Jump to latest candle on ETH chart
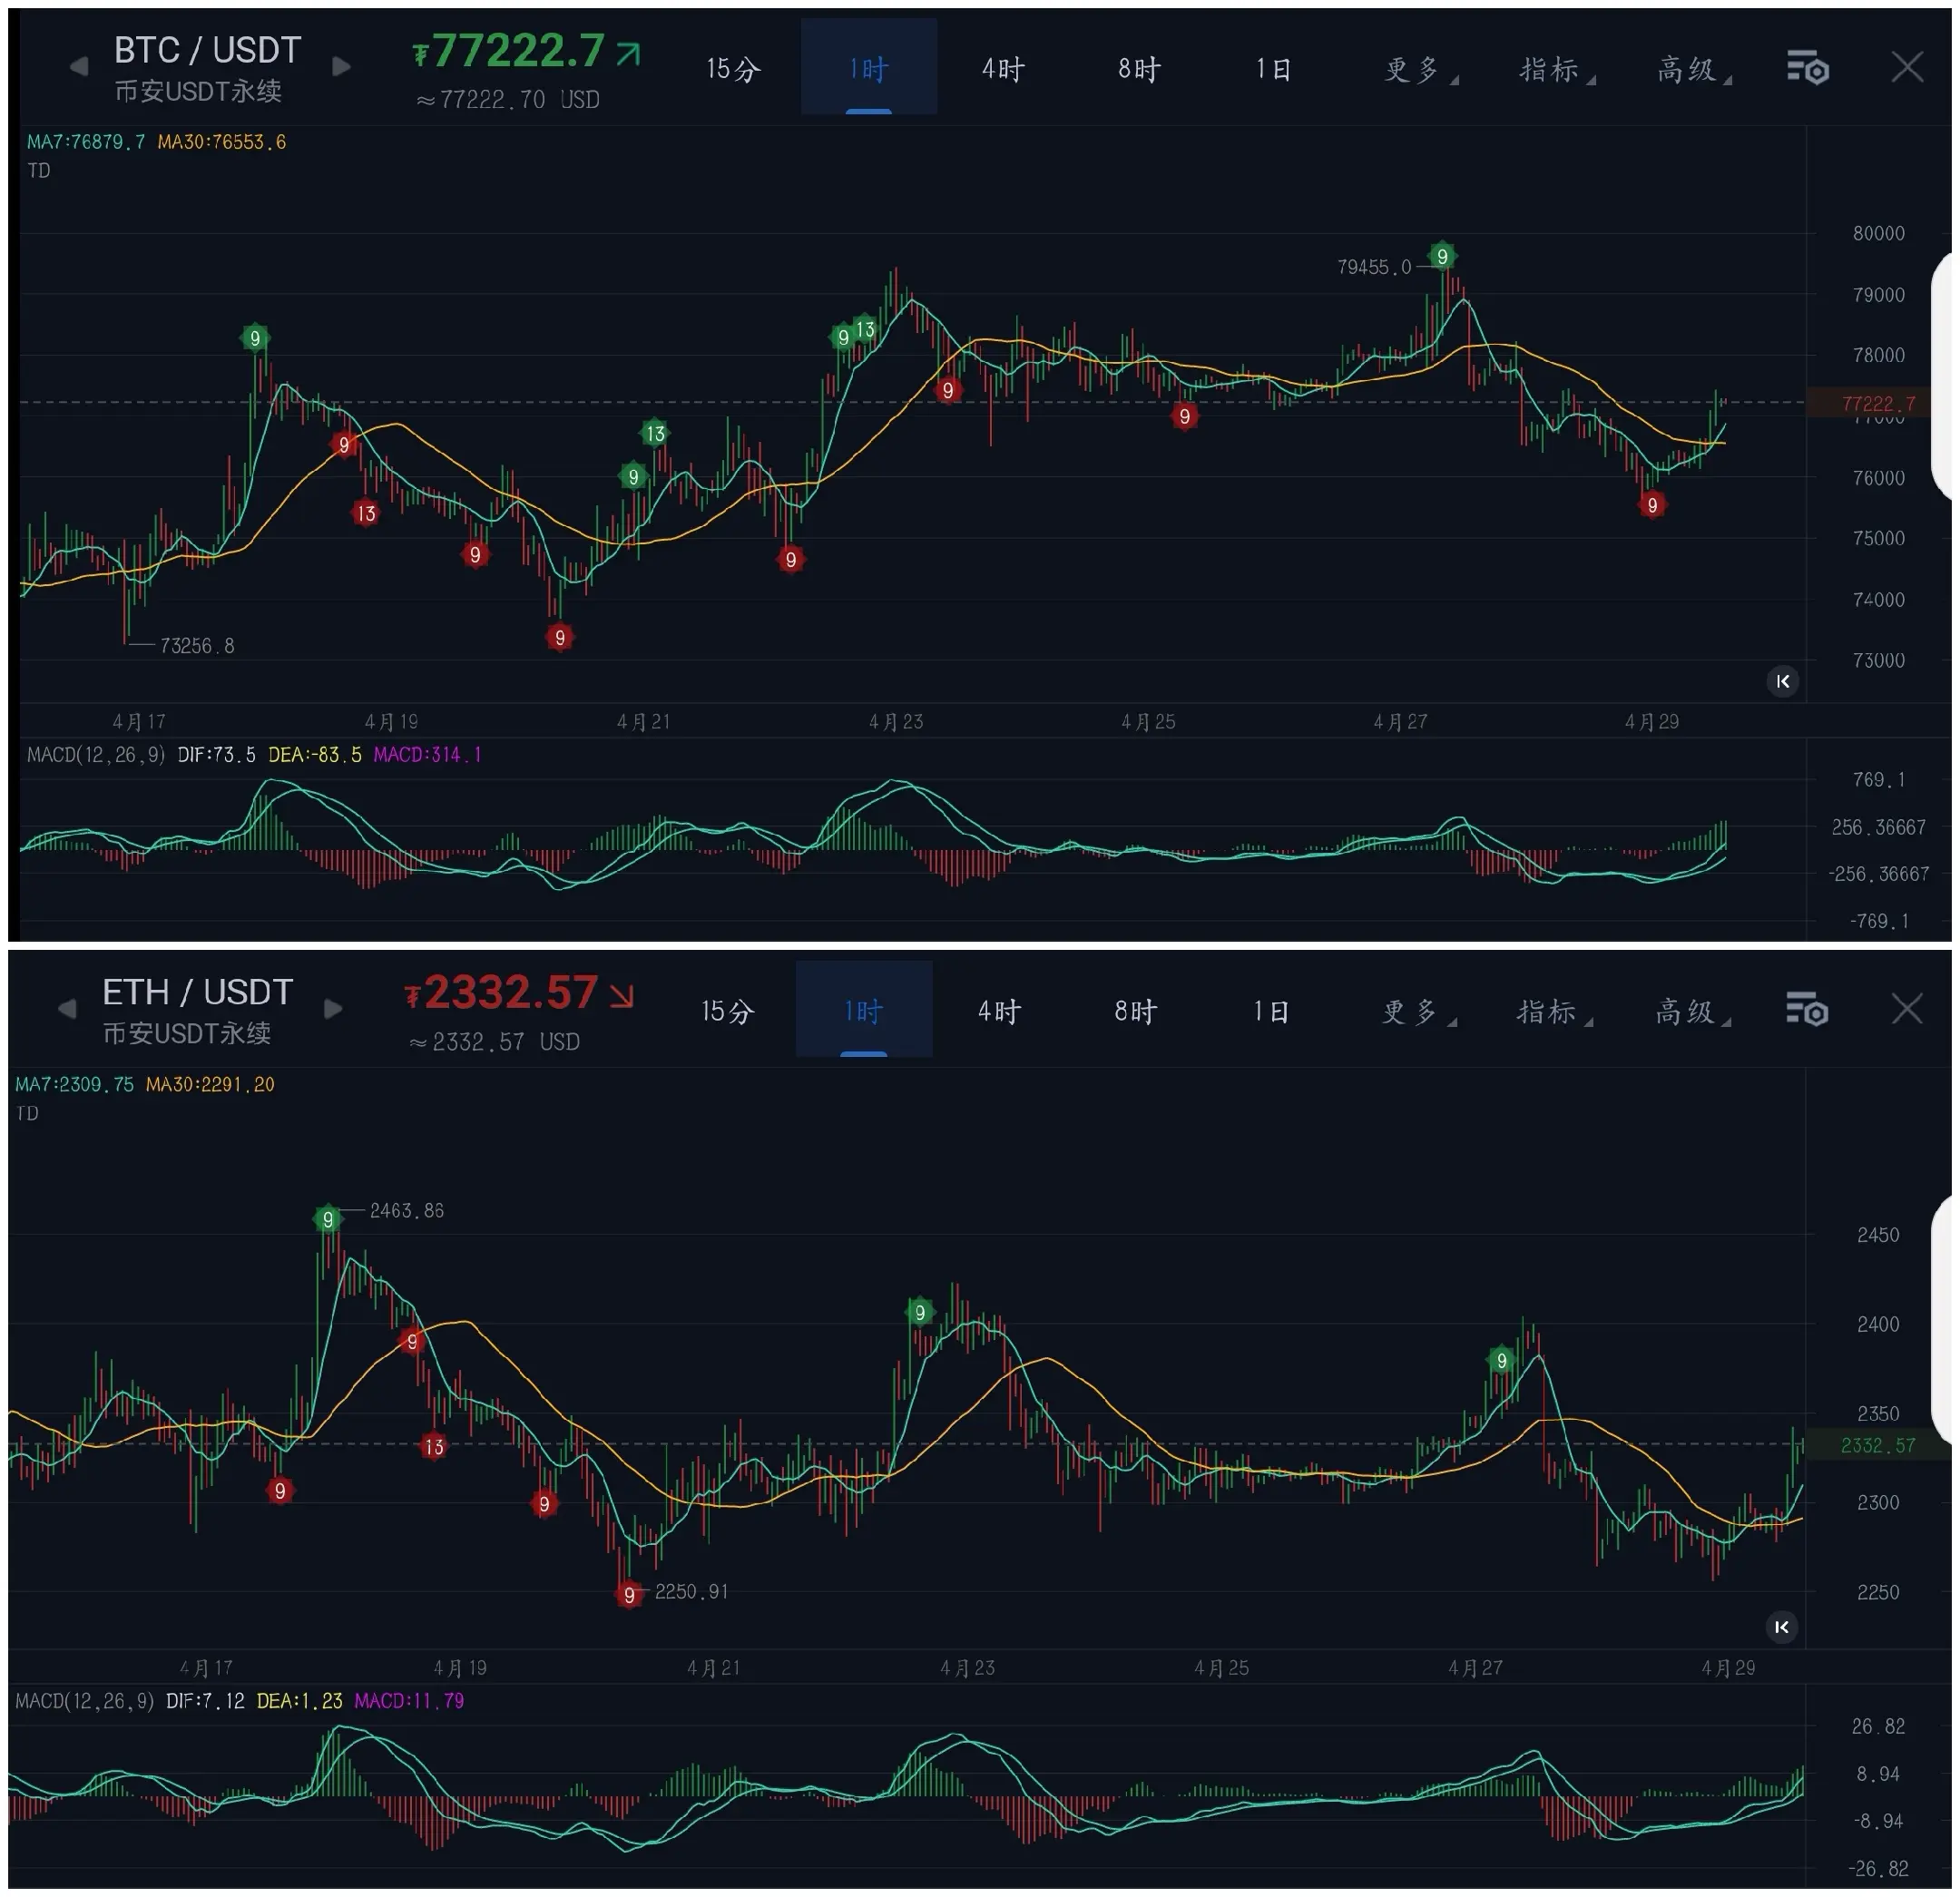1960x1897 pixels. (x=1781, y=1627)
